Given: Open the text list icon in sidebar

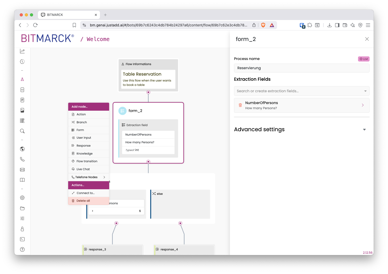Looking at the screenshot, I should [22, 121].
